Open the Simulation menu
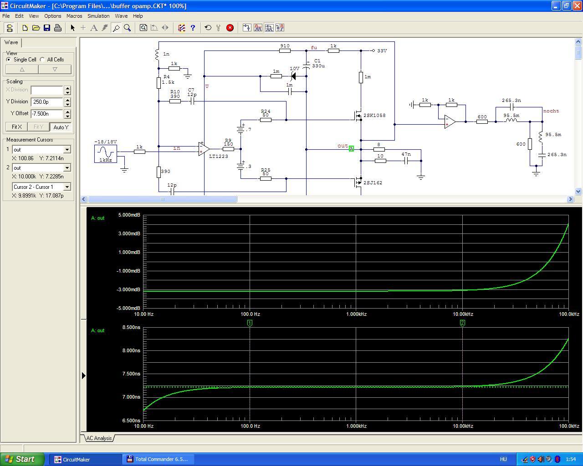 [98, 16]
